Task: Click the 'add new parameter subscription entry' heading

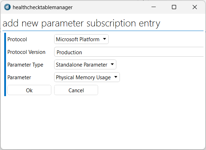Action: point(81,24)
